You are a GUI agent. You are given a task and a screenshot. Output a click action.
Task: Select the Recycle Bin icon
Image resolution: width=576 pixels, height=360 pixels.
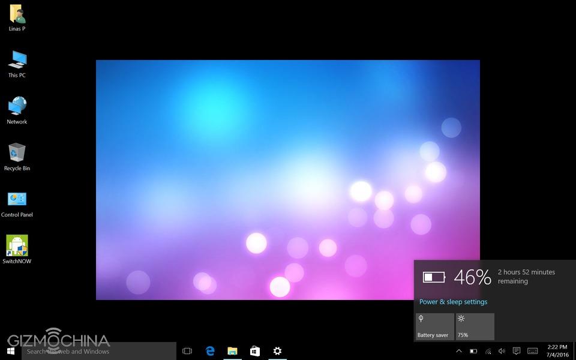[17, 154]
